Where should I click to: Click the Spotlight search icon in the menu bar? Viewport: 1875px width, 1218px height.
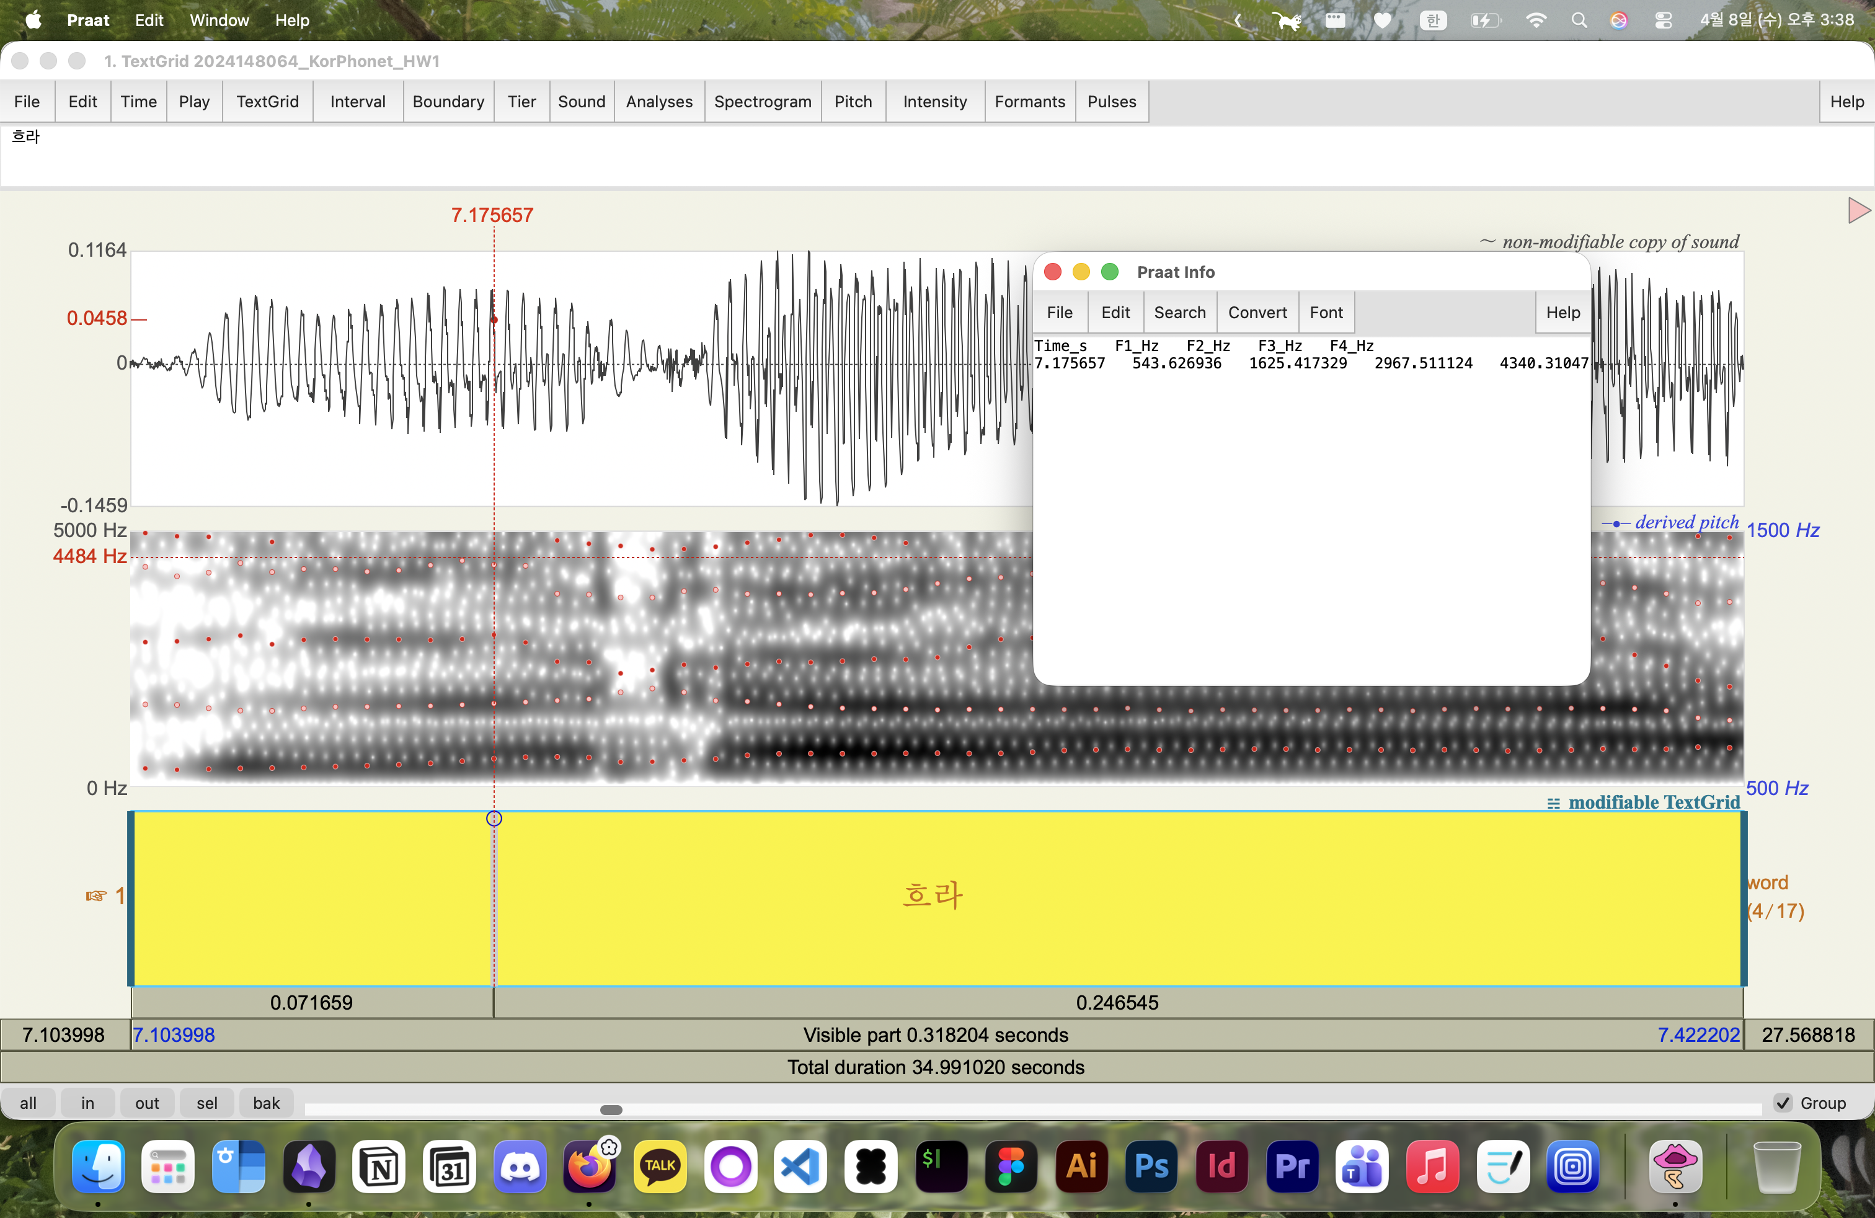click(1579, 20)
